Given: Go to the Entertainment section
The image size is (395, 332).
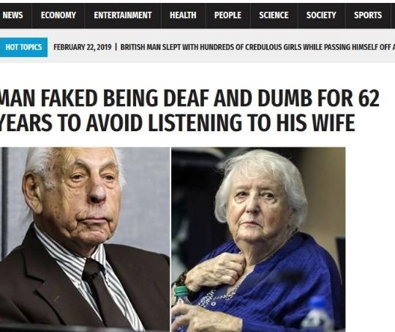Looking at the screenshot, I should (123, 15).
